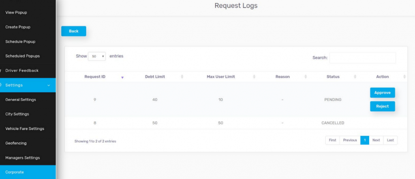Viewport: 415px width, 179px height.
Task: Collapse the Settings menu chevron
Action: tap(49, 85)
